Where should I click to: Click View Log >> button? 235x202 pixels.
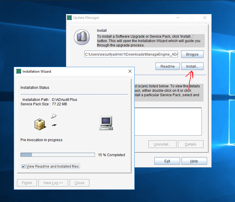point(53,183)
